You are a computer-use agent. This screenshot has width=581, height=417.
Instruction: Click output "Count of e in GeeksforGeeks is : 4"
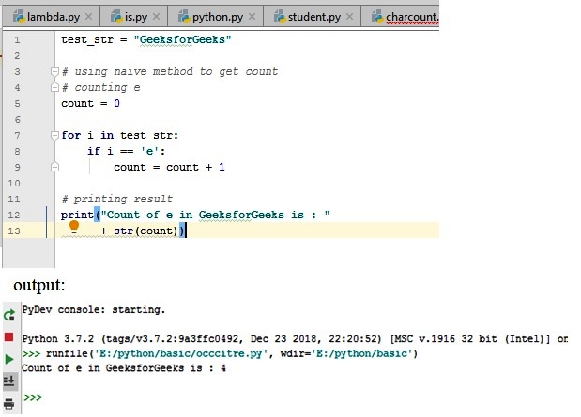124,368
